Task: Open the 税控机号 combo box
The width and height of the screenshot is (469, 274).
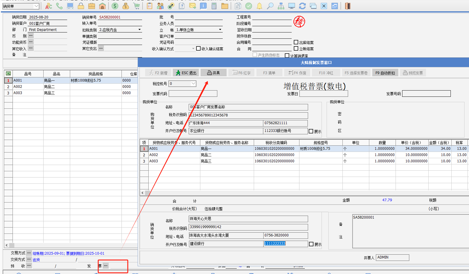Action: (193, 84)
